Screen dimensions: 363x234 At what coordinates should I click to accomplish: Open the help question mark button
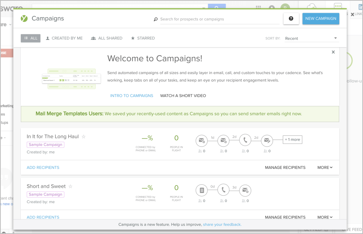[291, 18]
